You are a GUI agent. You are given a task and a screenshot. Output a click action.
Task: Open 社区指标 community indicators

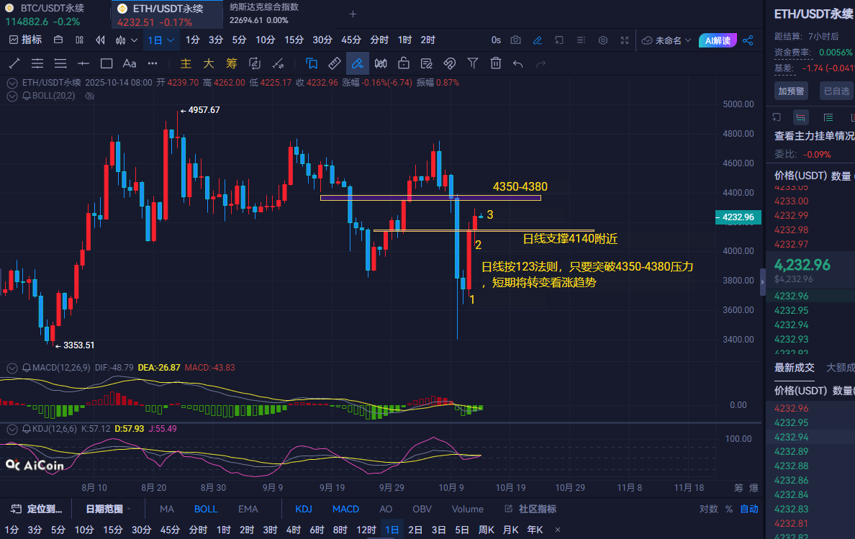point(530,509)
